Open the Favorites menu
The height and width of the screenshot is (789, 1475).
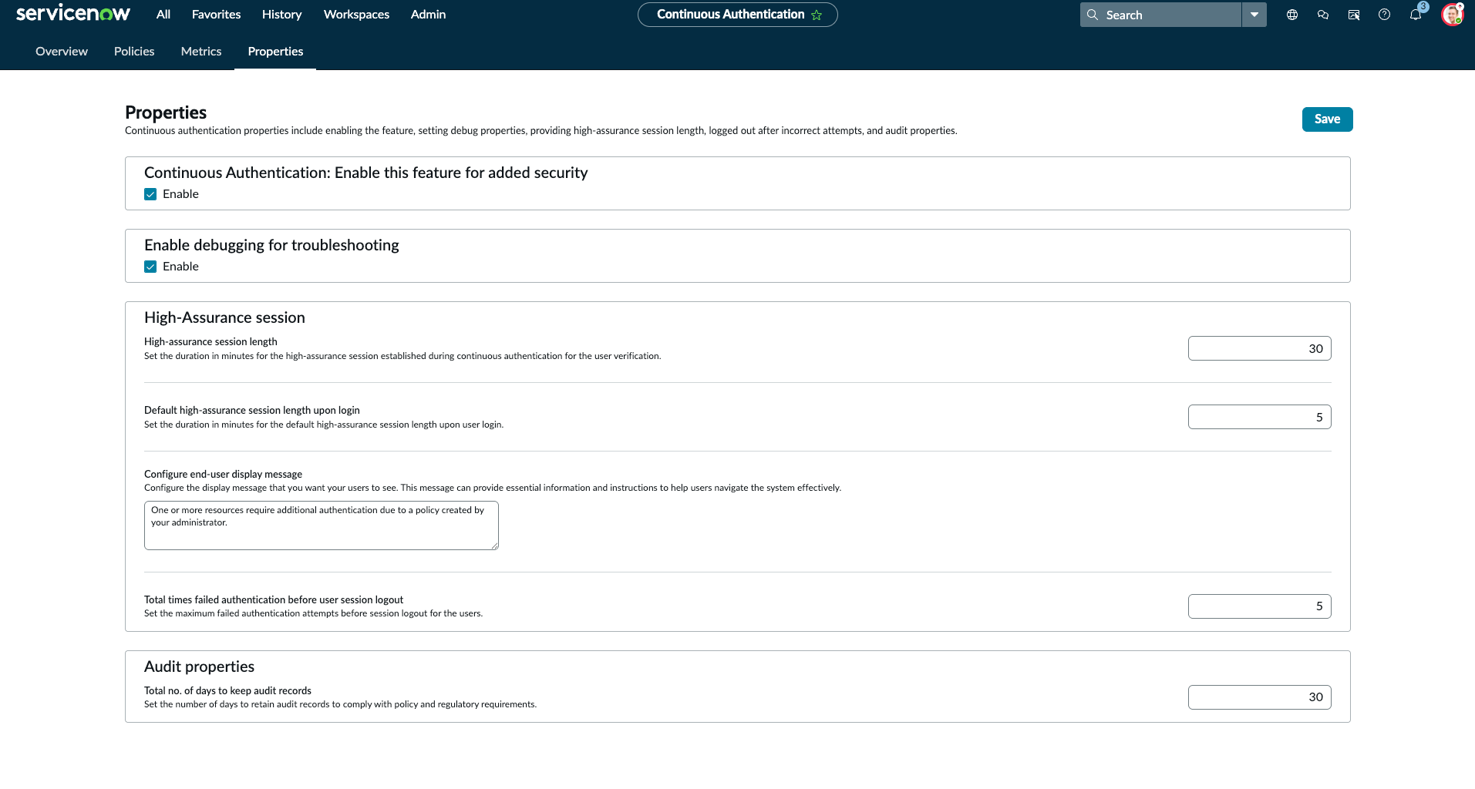point(217,15)
